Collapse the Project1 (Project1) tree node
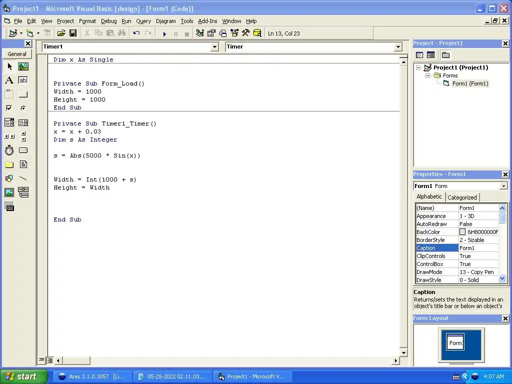512x384 pixels. click(x=418, y=68)
